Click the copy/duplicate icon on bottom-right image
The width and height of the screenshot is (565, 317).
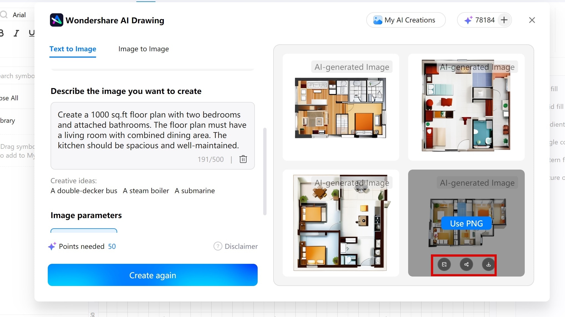coord(444,265)
